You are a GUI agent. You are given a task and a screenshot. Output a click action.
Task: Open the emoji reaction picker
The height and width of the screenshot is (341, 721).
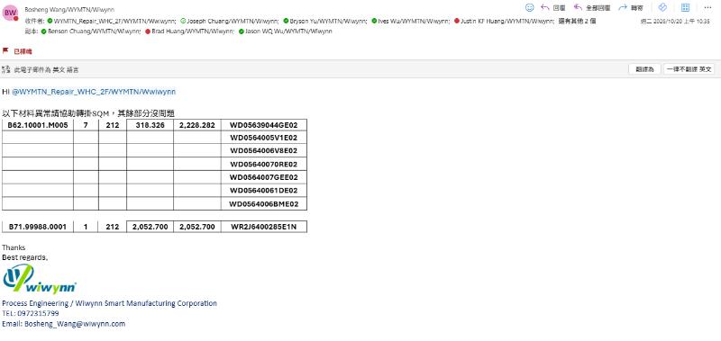point(530,7)
